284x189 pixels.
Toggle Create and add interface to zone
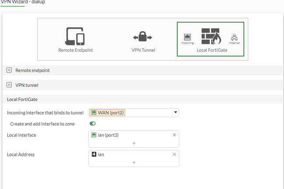(x=93, y=124)
